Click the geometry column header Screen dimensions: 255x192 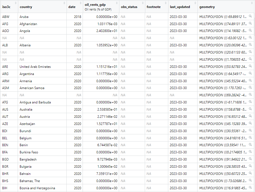207,7
